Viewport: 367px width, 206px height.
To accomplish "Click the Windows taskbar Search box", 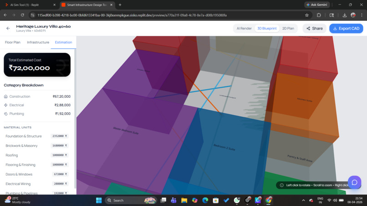I will coord(131,201).
